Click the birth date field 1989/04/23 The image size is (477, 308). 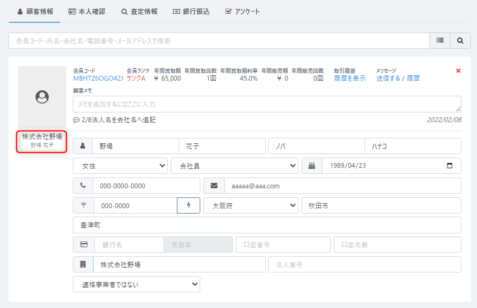[392, 165]
